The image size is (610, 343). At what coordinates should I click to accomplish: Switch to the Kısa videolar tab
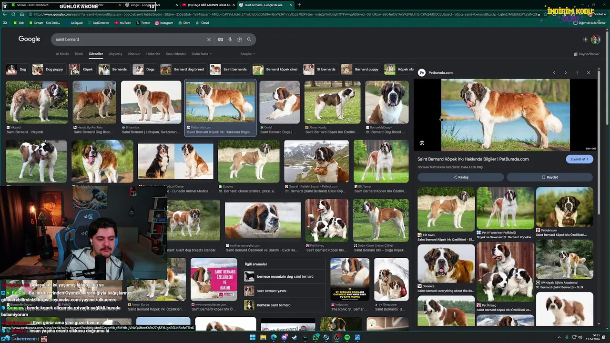pyautogui.click(x=175, y=54)
